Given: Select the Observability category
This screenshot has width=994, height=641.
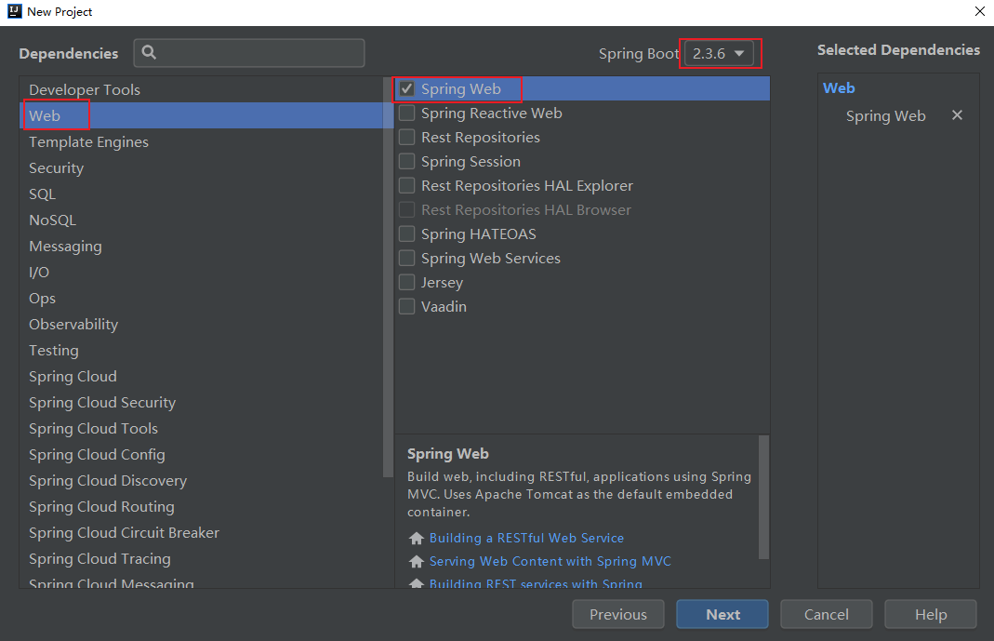Looking at the screenshot, I should (202, 324).
